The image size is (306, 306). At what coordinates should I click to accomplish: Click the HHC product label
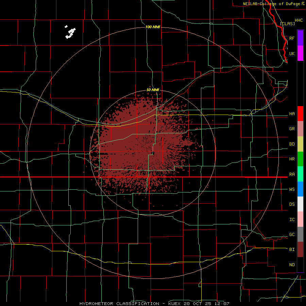[x=299, y=20]
